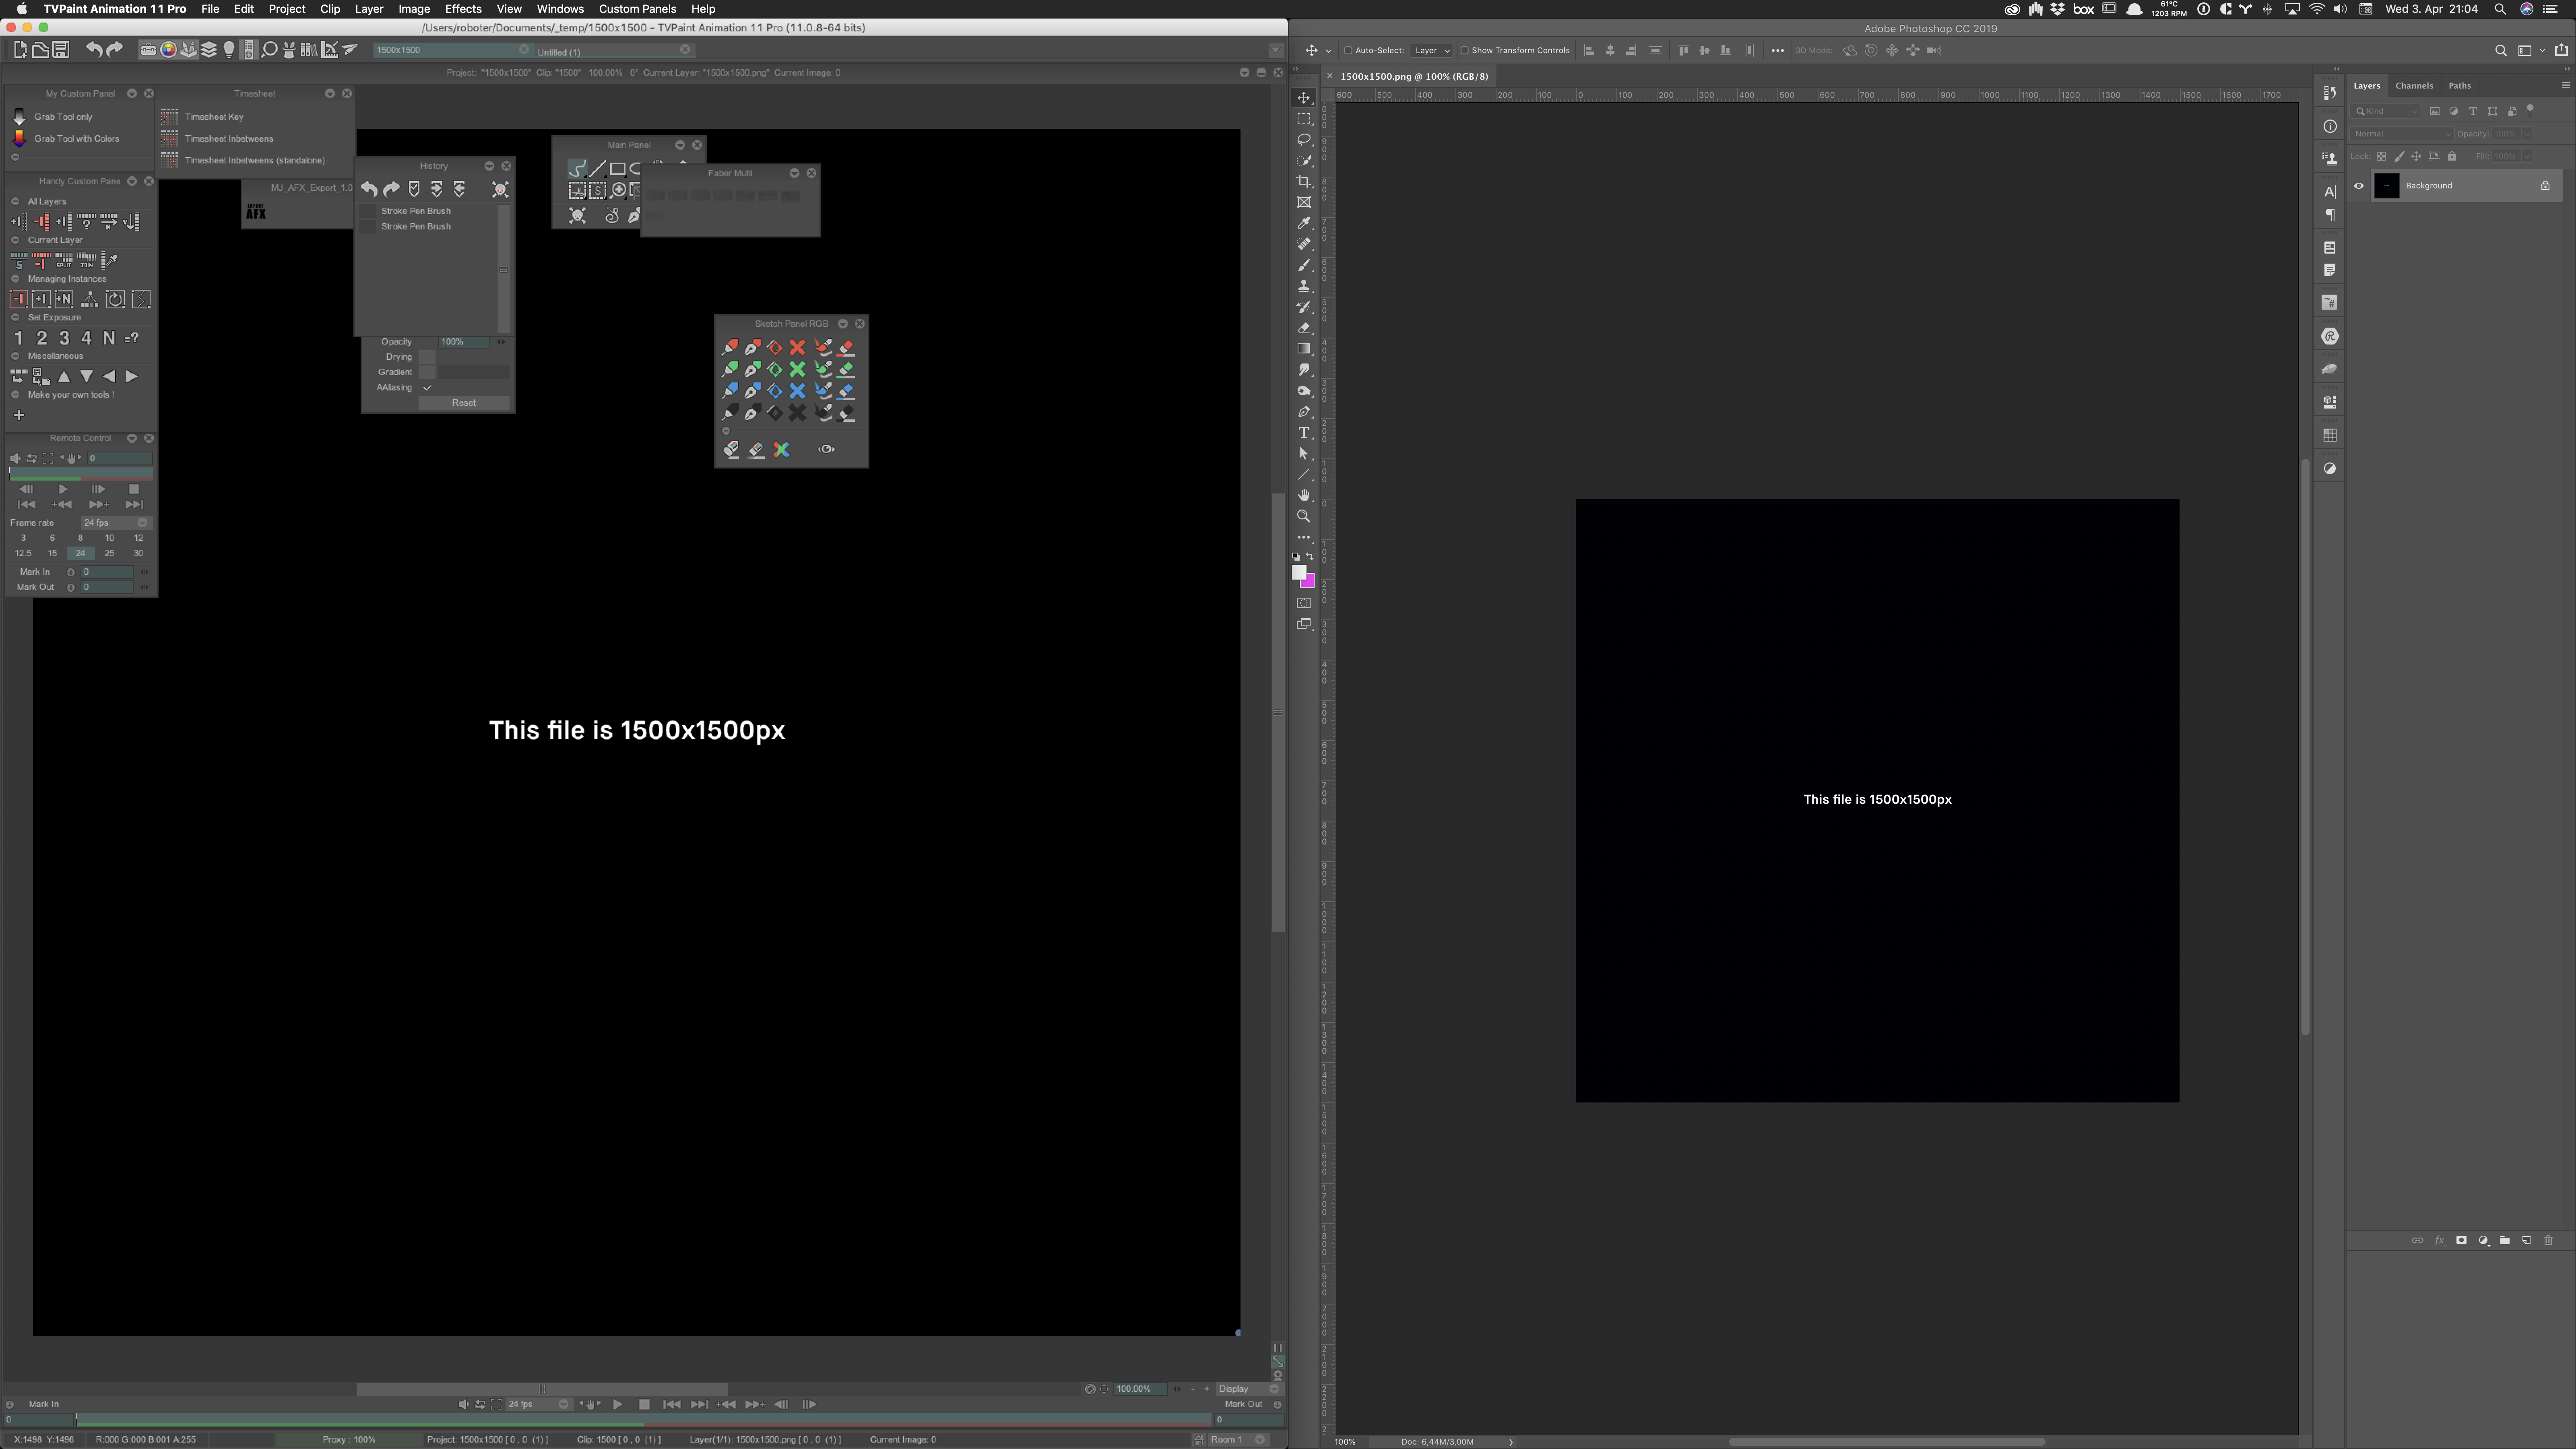Open the Photoshop Character panel icon

point(2330,191)
